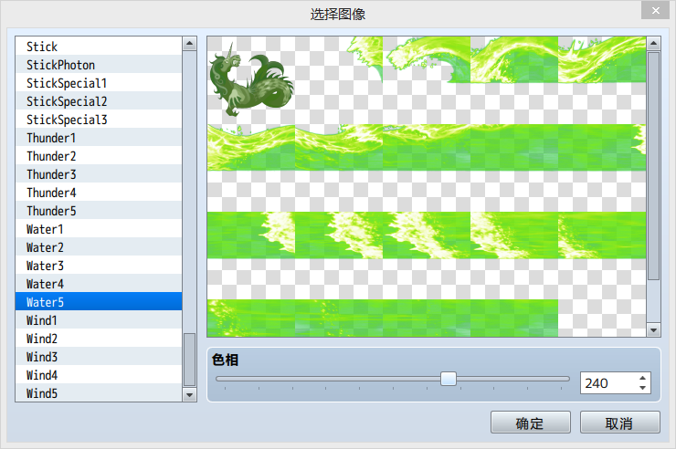Choose Thunder5 list row

99,211
